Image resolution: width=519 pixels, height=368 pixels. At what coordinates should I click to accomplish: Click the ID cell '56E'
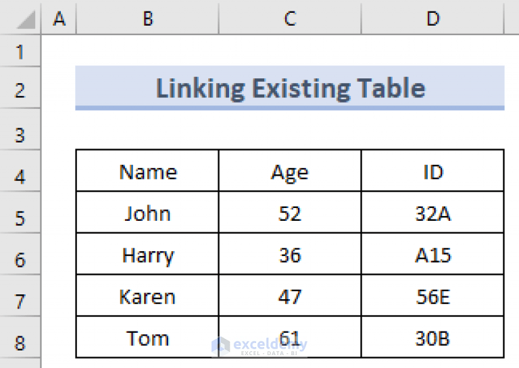pos(433,295)
